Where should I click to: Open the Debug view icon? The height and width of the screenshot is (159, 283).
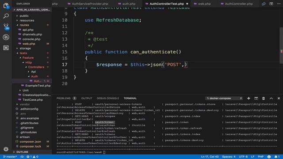pos(6,37)
